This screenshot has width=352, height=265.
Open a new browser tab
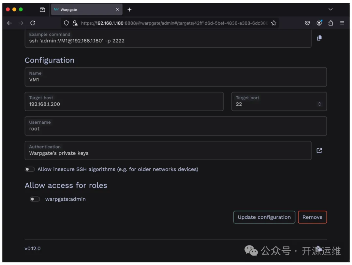[129, 9]
